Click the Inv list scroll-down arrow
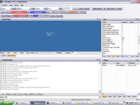140x105 pixels. (x=139, y=53)
